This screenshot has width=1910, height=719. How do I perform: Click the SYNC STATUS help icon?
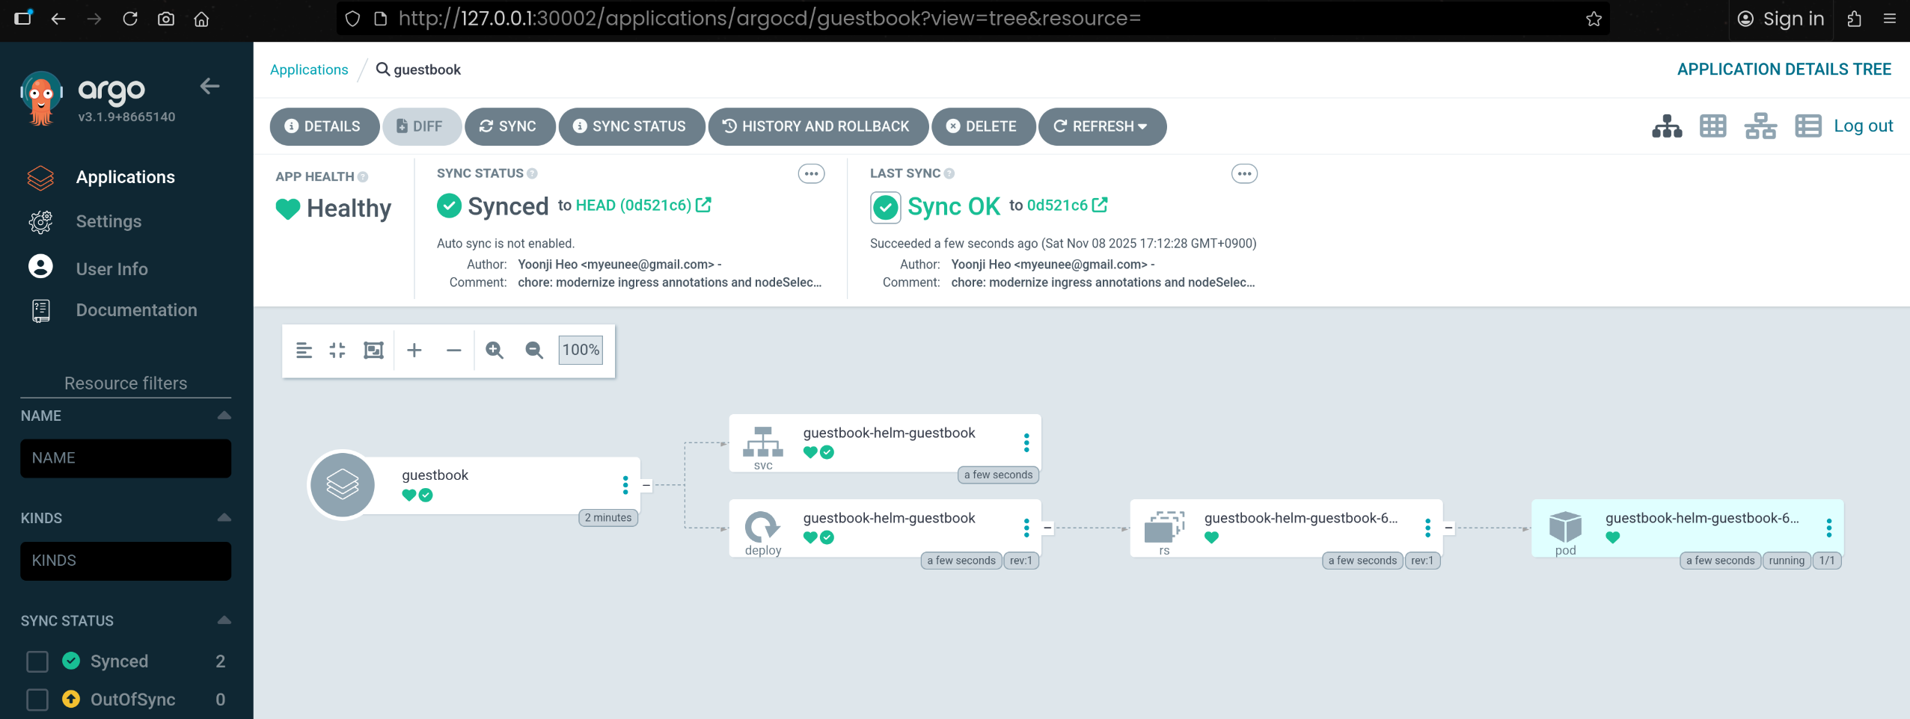point(532,173)
